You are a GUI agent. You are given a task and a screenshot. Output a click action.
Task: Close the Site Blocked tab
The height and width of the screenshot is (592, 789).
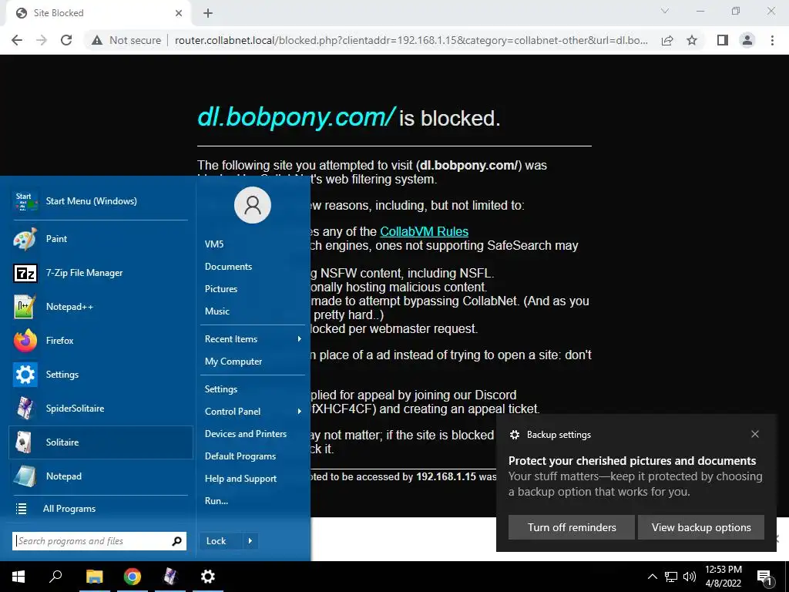pyautogui.click(x=179, y=13)
